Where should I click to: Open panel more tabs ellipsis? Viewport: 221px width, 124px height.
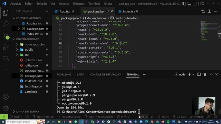(144, 74)
